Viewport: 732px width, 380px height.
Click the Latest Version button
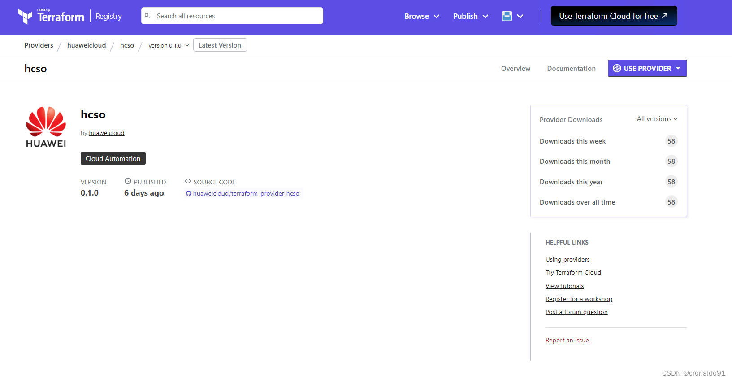click(220, 45)
